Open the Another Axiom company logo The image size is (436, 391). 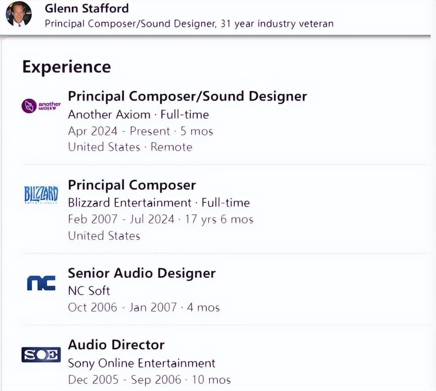coord(41,106)
